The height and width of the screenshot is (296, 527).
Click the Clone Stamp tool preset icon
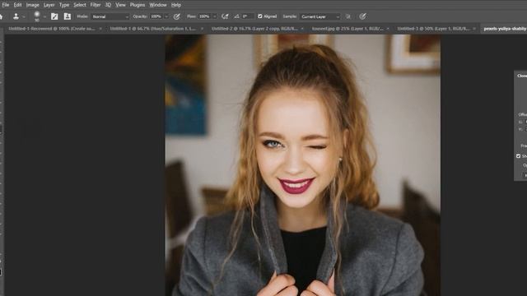pyautogui.click(x=16, y=16)
